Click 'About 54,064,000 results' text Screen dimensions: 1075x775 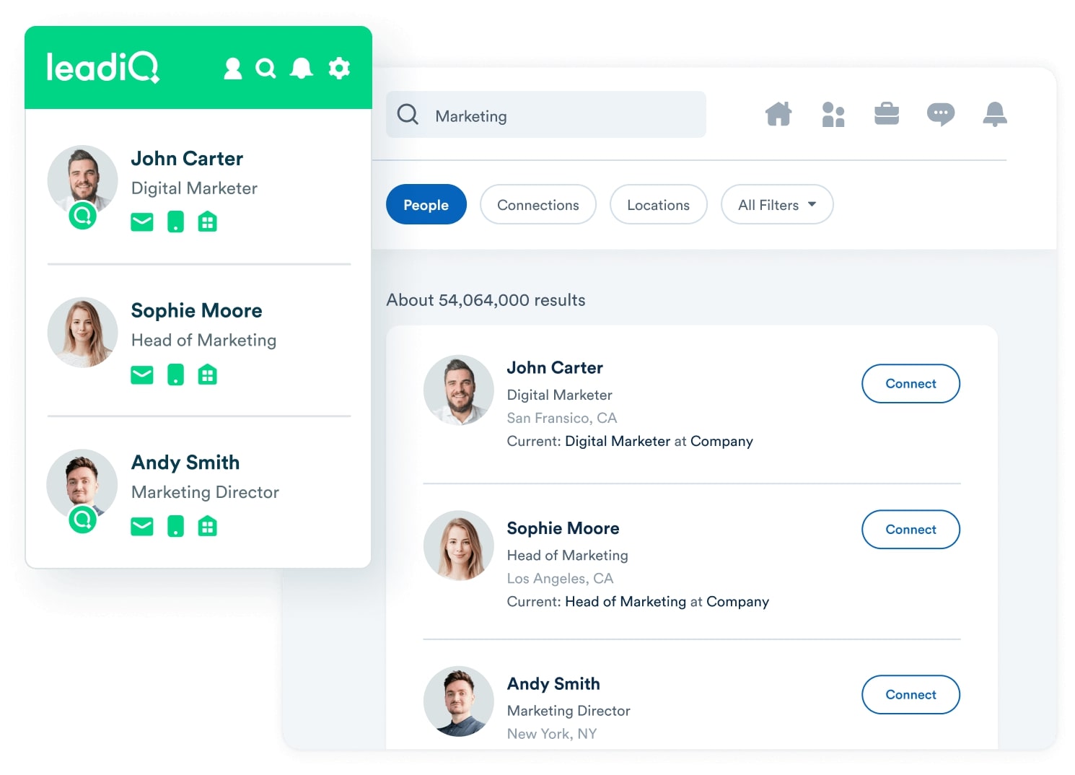pos(486,299)
